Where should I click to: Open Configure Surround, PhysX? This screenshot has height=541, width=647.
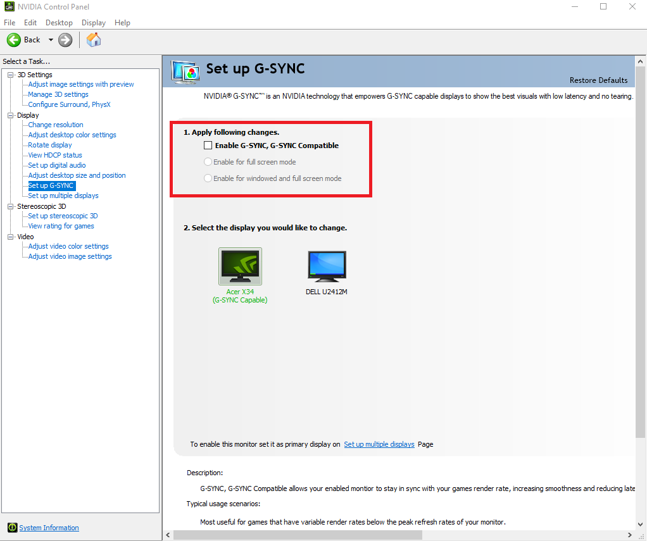70,104
